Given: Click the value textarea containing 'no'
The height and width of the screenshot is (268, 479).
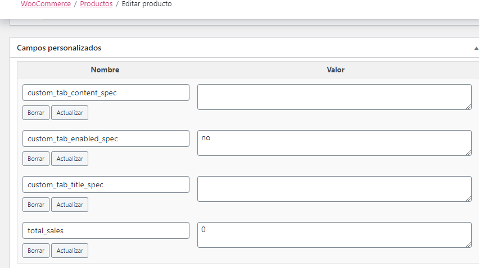Looking at the screenshot, I should click(334, 143).
